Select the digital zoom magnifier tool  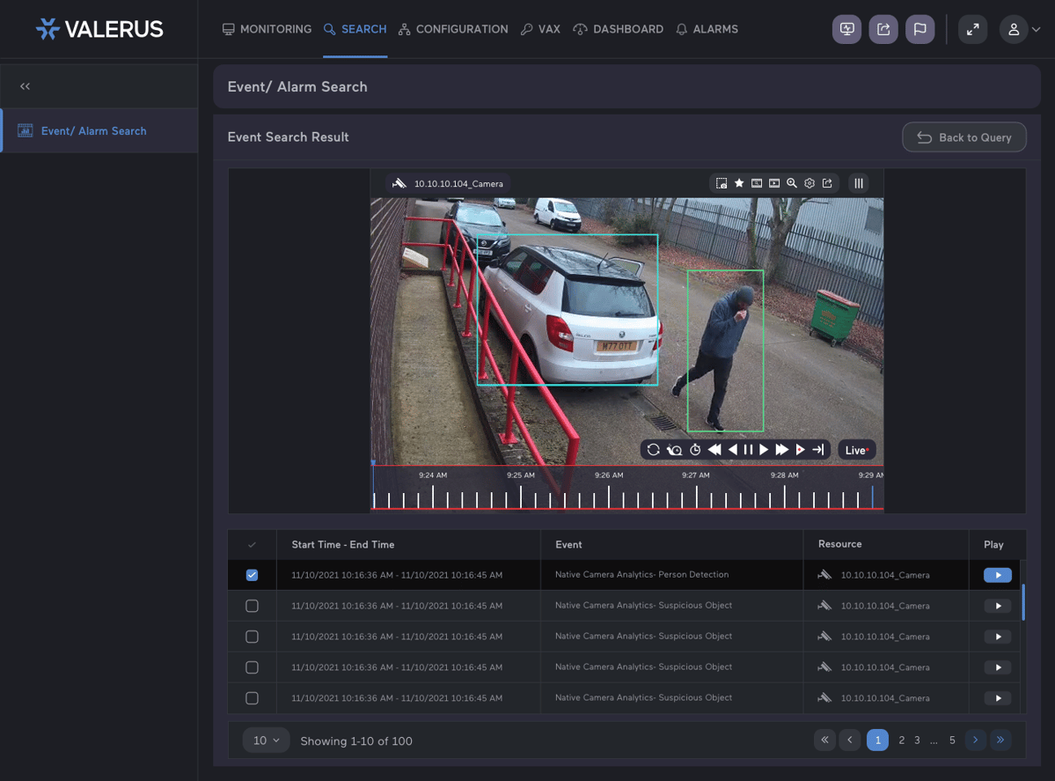[792, 183]
